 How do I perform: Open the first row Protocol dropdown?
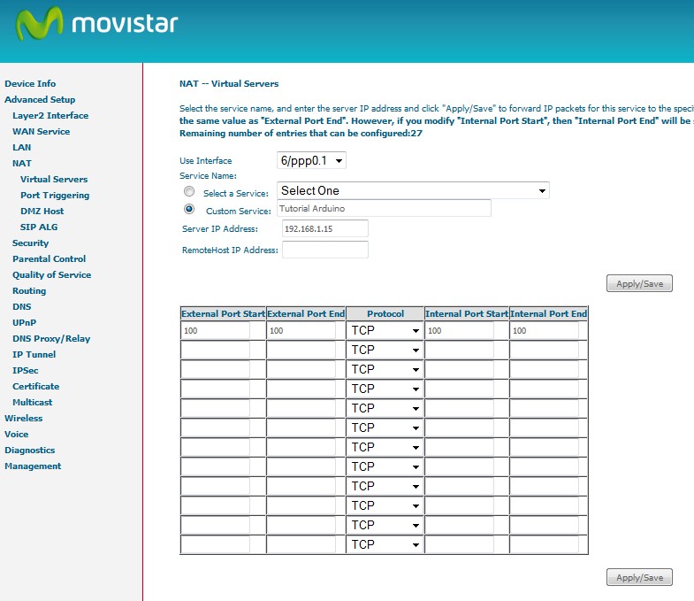(385, 330)
